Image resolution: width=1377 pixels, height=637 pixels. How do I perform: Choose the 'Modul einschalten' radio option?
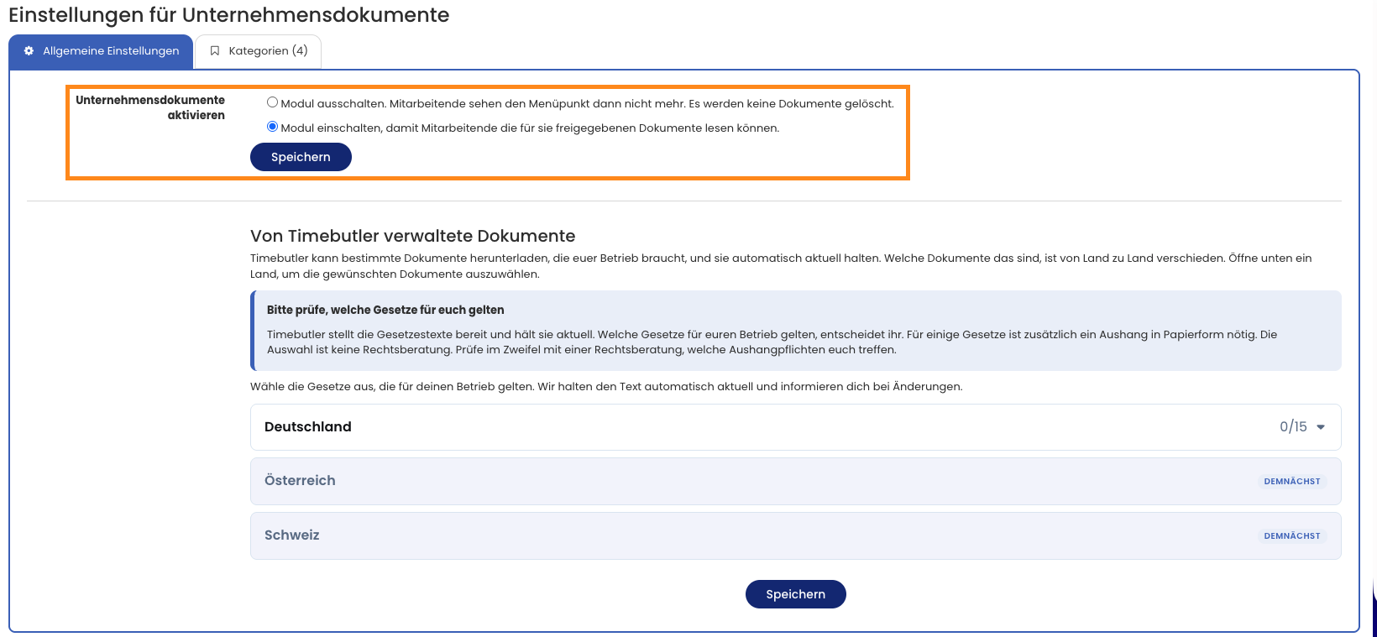point(272,127)
